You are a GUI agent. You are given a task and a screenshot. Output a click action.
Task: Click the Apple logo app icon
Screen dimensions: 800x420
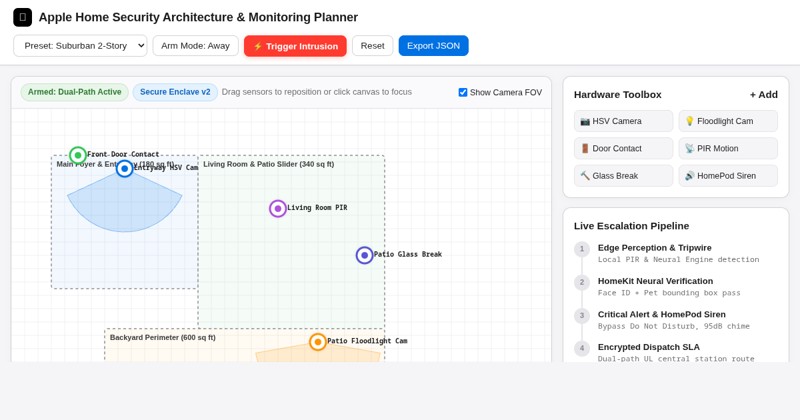pyautogui.click(x=23, y=17)
